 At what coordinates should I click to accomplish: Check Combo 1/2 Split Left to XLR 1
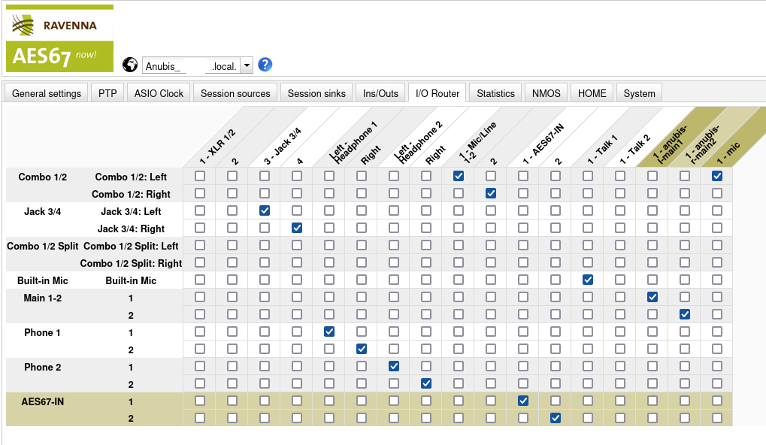(x=200, y=245)
